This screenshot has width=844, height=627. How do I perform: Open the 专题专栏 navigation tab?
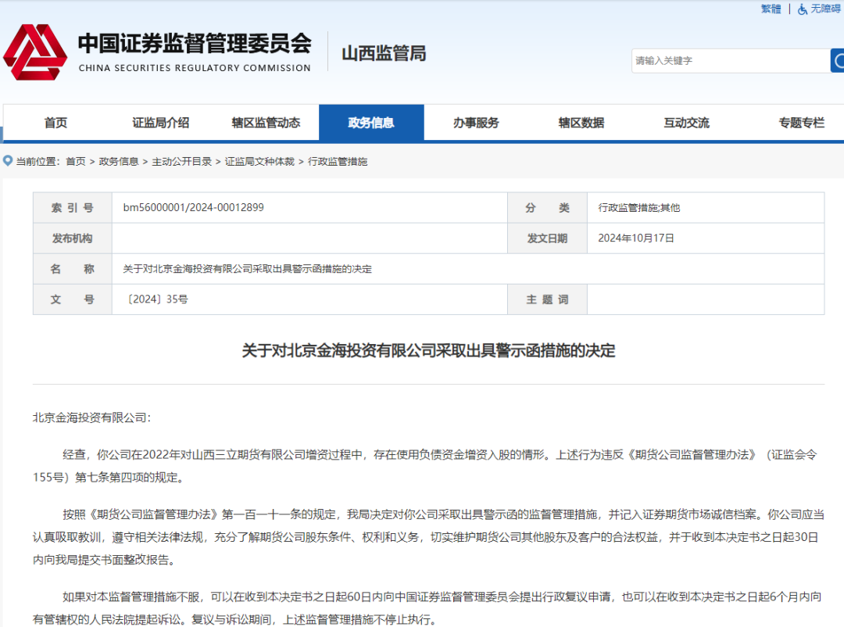(802, 123)
